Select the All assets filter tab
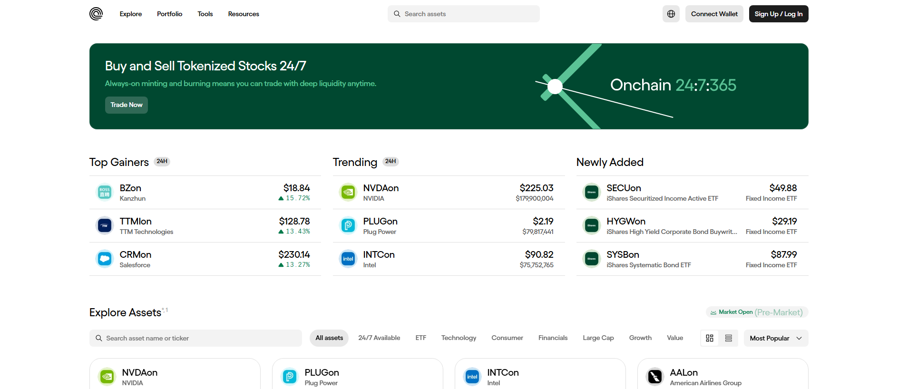898x389 pixels. 329,338
